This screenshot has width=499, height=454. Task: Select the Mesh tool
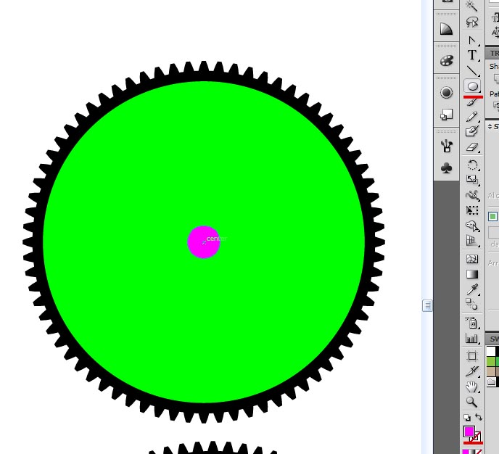tap(471, 259)
